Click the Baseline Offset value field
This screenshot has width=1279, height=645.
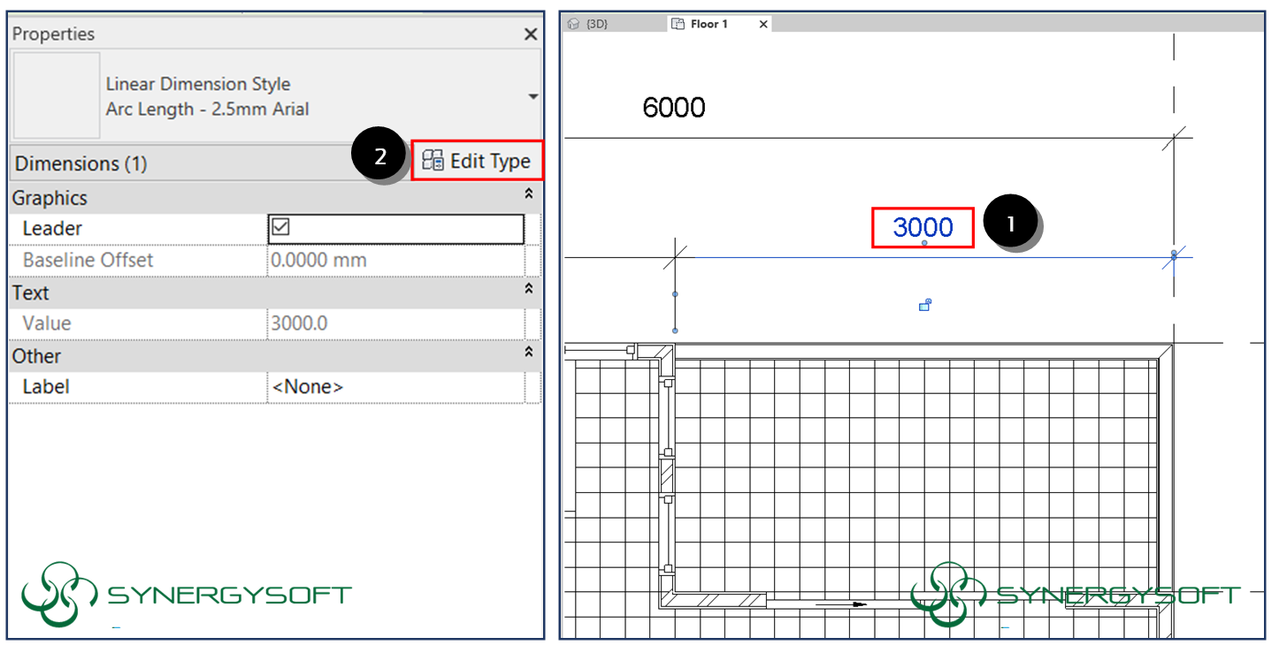395,261
